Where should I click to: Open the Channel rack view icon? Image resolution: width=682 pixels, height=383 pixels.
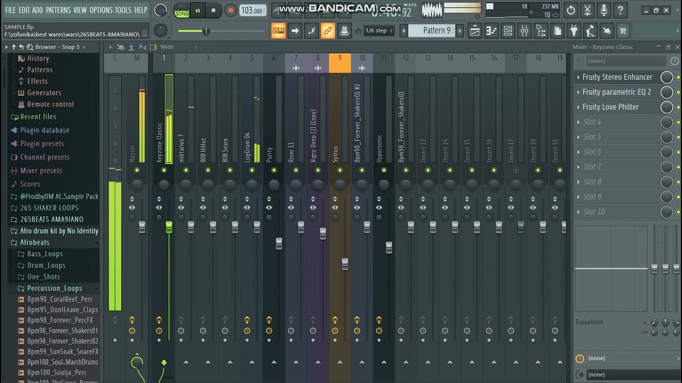coord(508,31)
